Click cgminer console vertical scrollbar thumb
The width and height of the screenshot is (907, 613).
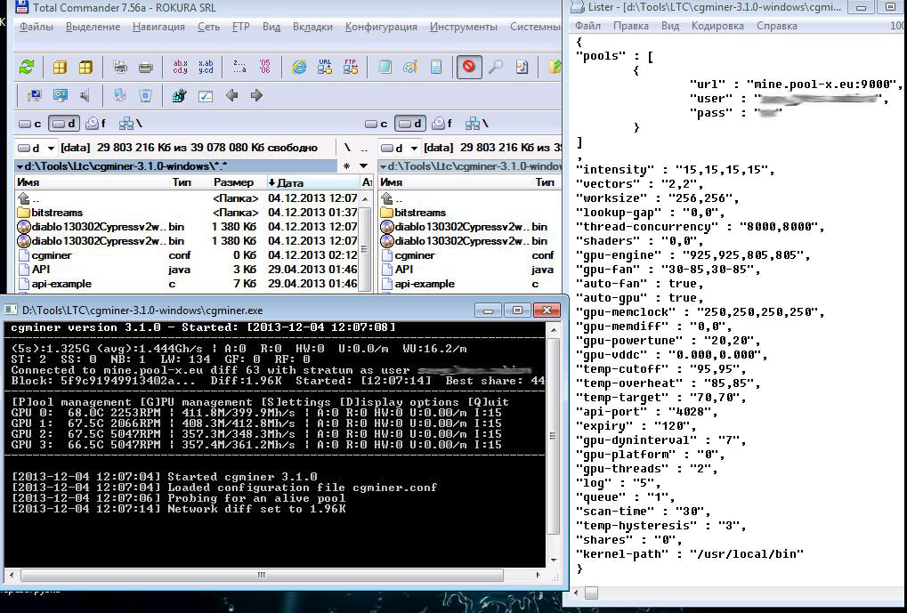pyautogui.click(x=553, y=437)
